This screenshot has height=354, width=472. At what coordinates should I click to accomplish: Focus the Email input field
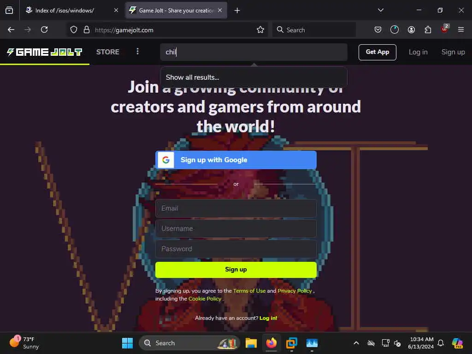[236, 208]
